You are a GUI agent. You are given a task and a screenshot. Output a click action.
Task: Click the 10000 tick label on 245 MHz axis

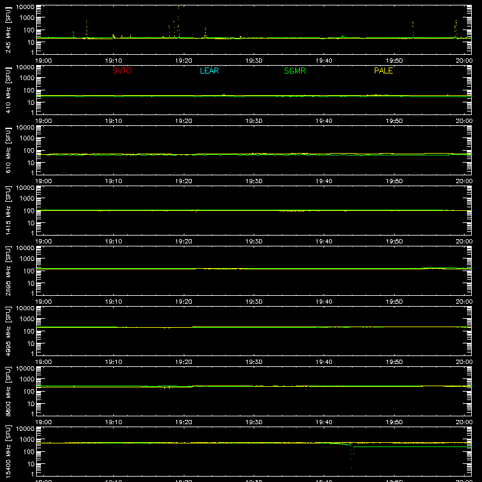(x=25, y=7)
